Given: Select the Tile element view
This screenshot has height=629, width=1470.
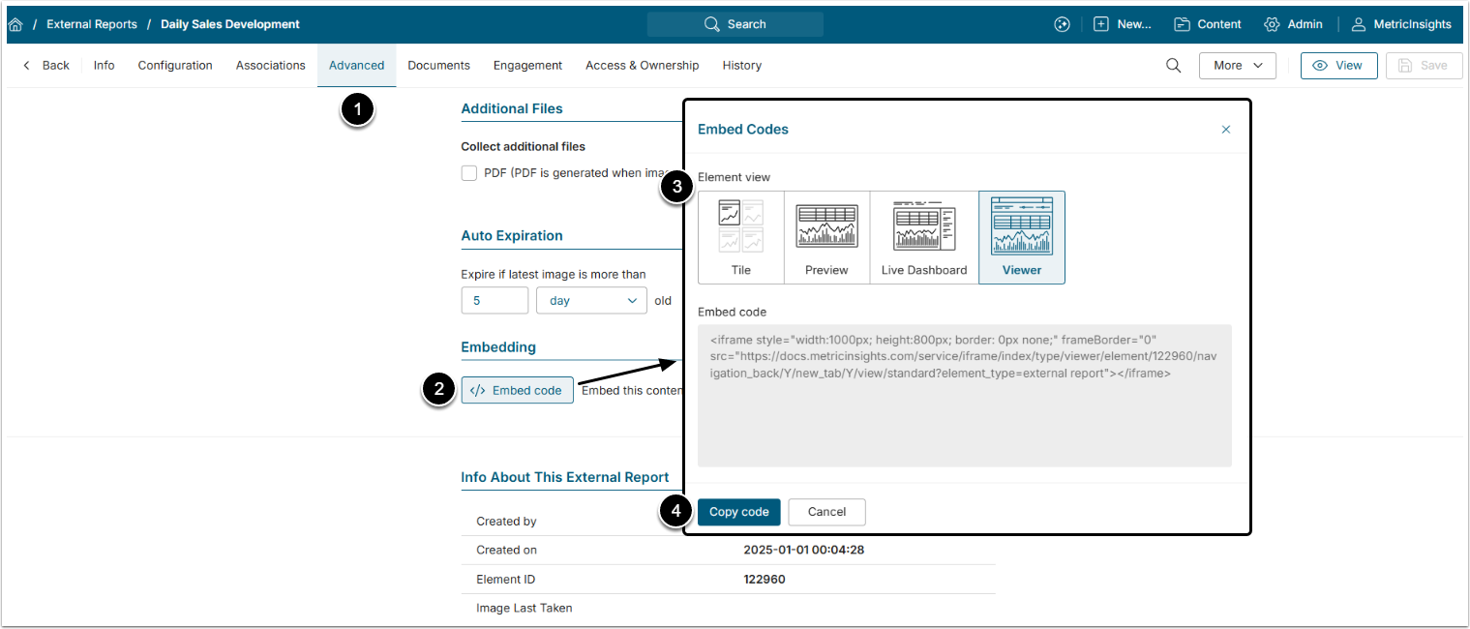Looking at the screenshot, I should [x=740, y=237].
